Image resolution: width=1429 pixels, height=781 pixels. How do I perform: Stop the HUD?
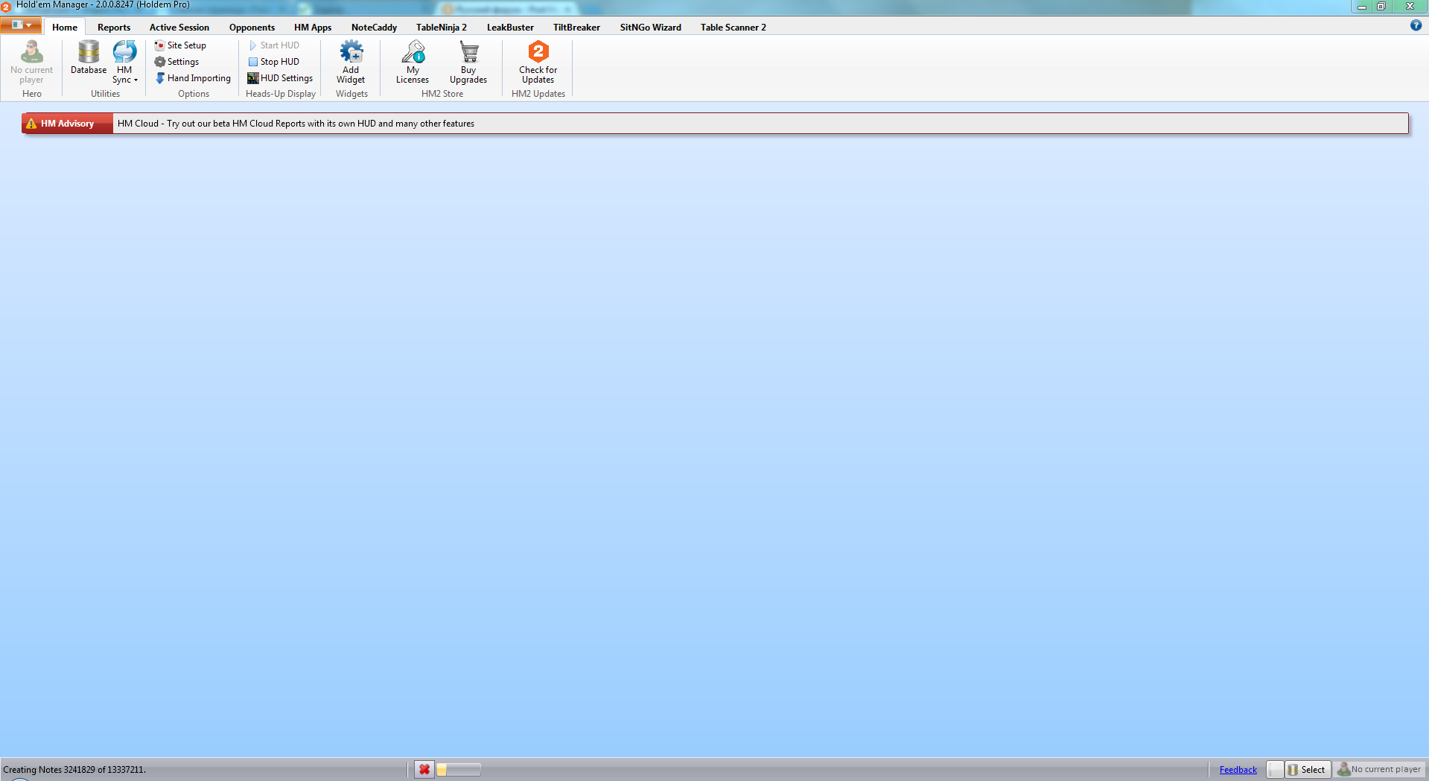pos(274,62)
